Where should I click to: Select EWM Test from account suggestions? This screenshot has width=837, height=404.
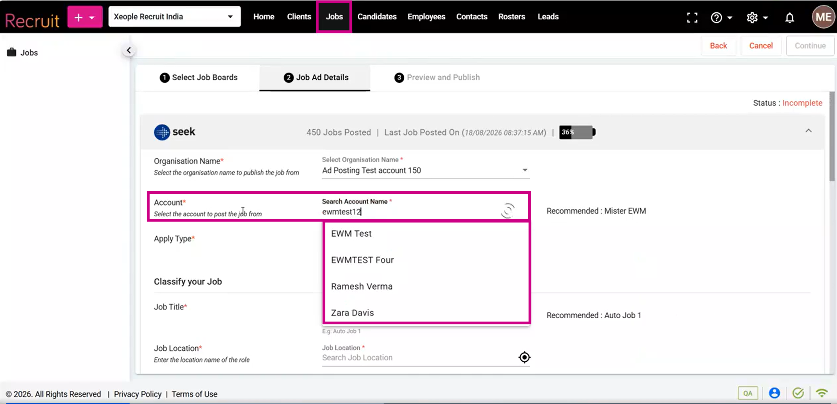pos(426,234)
